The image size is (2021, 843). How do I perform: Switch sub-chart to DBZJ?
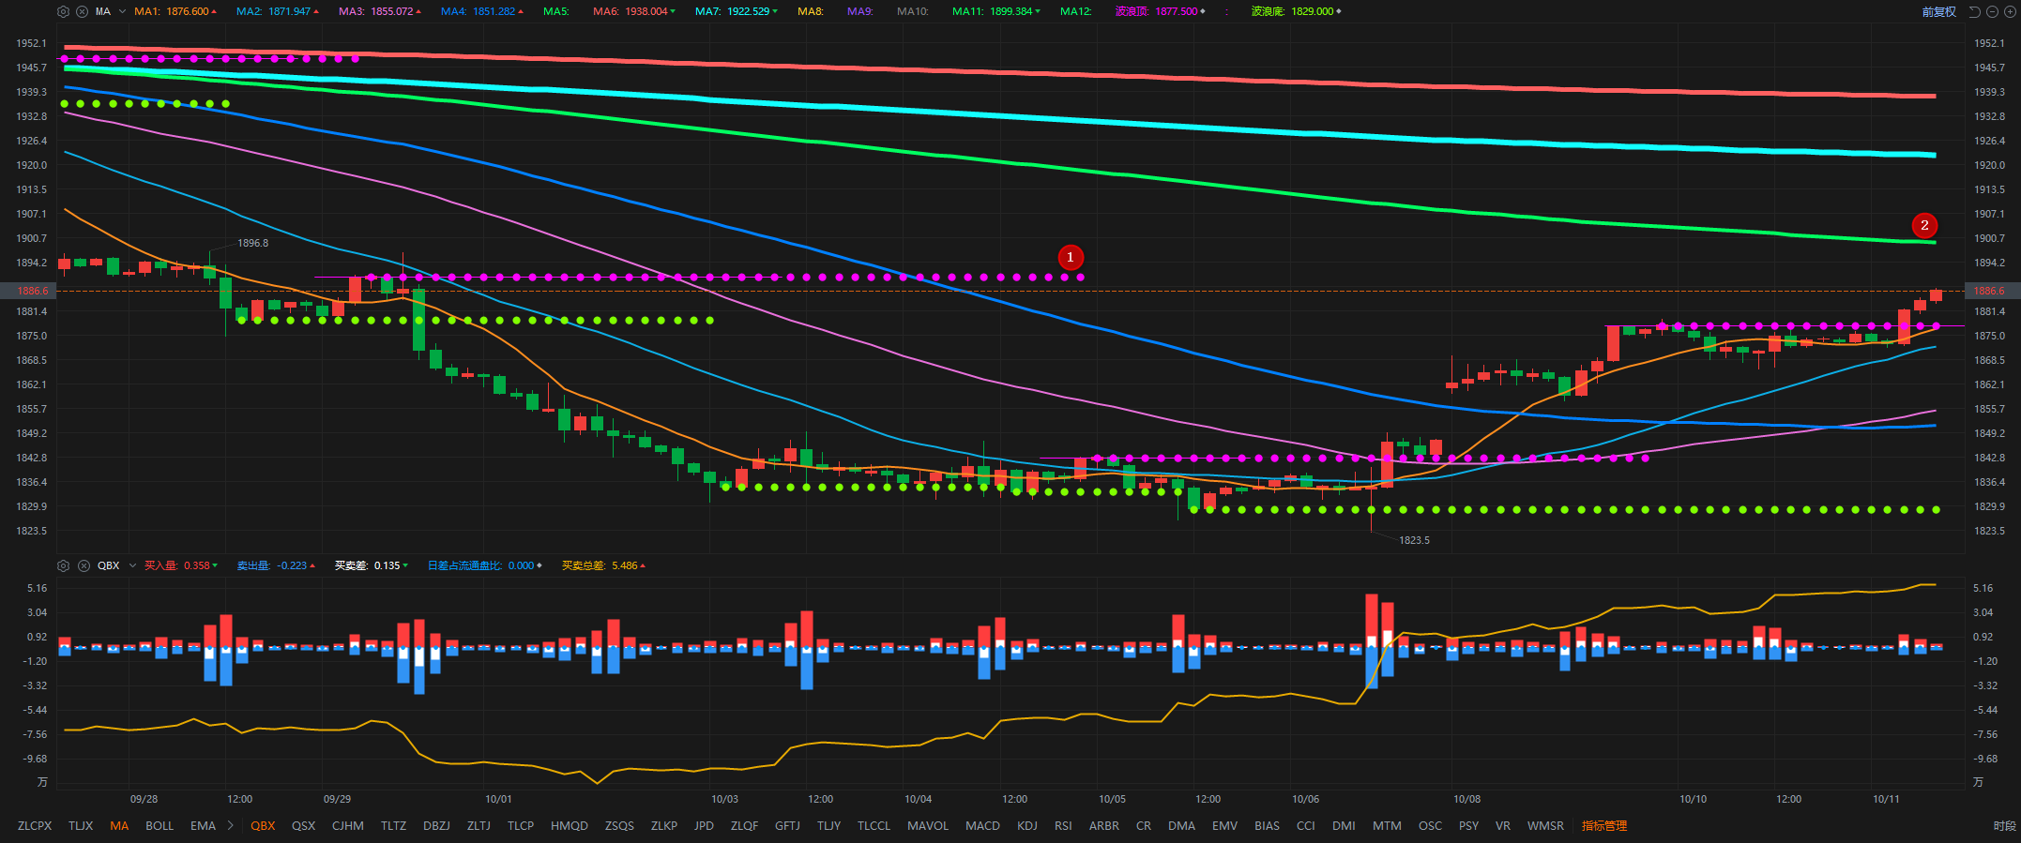(436, 825)
